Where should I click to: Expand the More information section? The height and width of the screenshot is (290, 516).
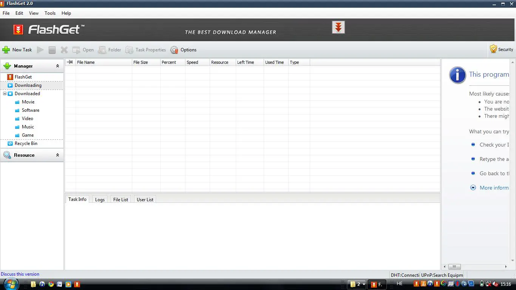pyautogui.click(x=473, y=188)
